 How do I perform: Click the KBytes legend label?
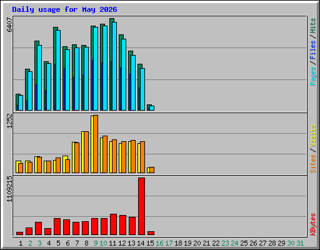[x=313, y=224]
